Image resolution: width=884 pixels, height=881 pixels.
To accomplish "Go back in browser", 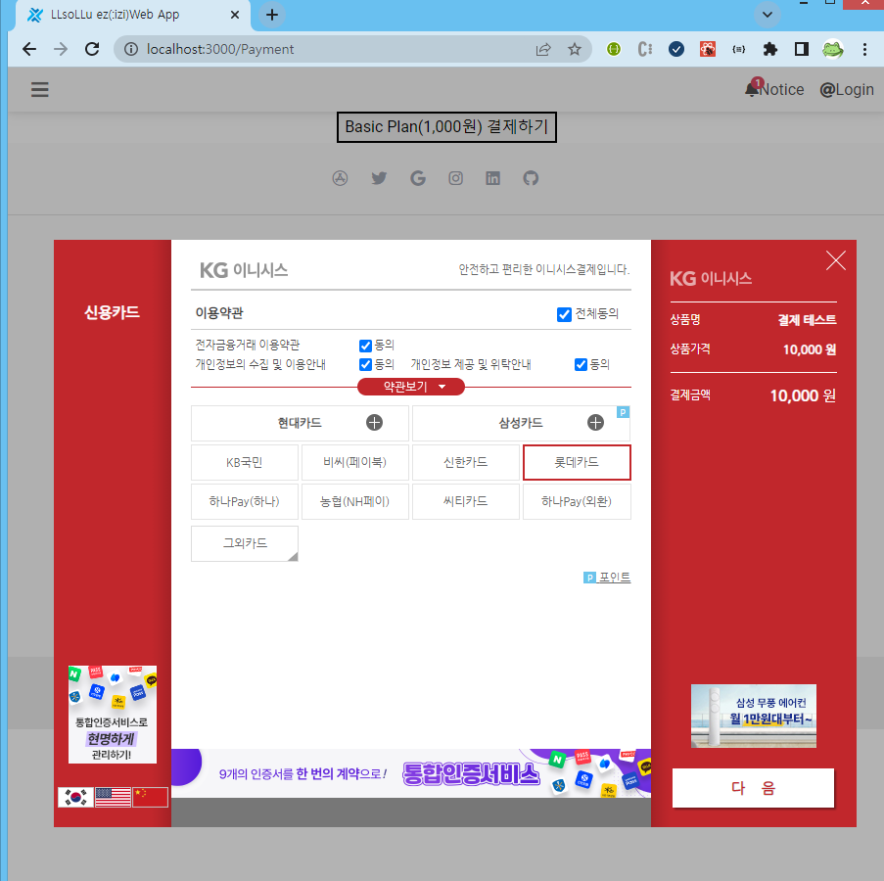I will (x=29, y=50).
